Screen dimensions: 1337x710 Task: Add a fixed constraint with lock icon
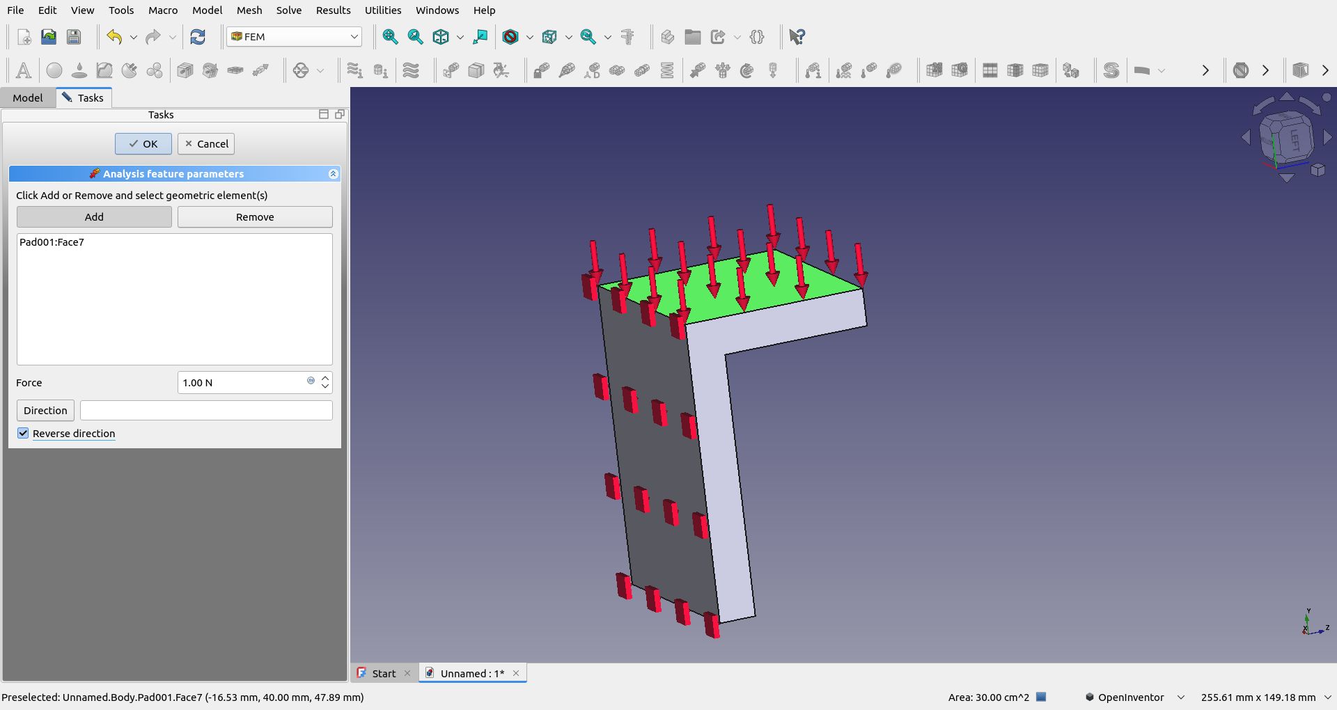(542, 70)
